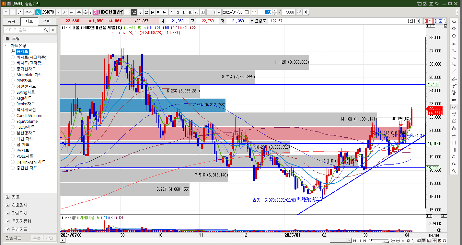
Task: Expand the 강세약세 tree node
Action: tap(7, 213)
